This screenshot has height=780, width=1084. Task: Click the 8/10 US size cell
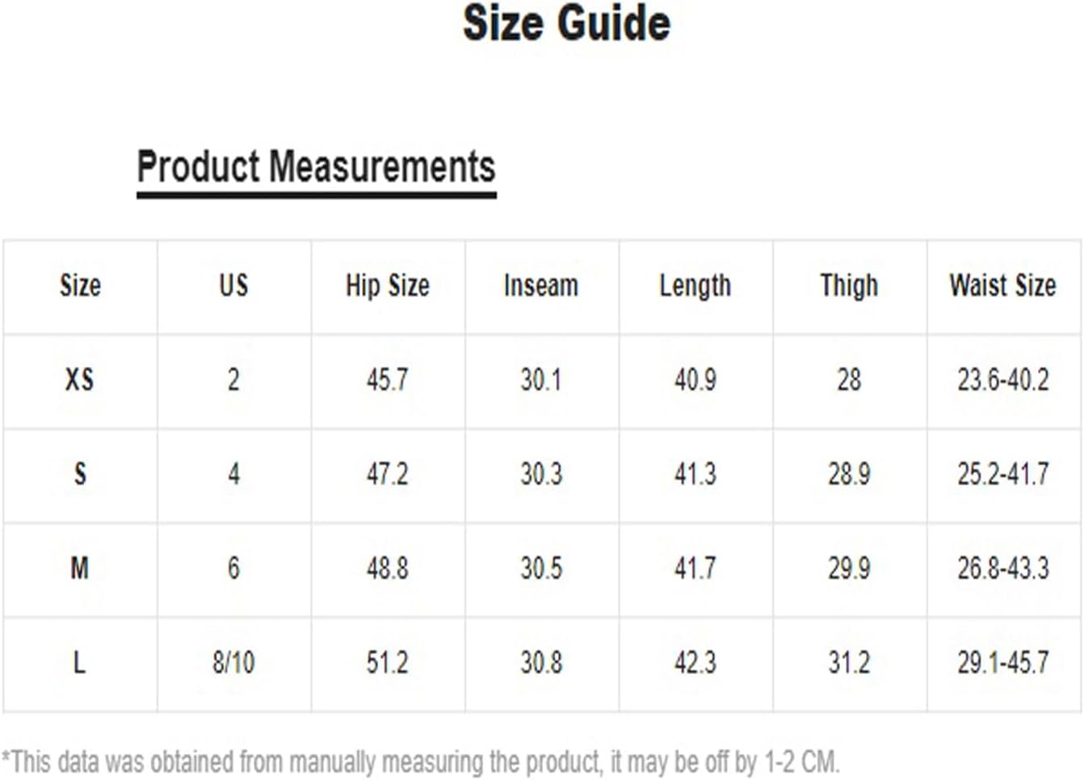pyautogui.click(x=233, y=663)
